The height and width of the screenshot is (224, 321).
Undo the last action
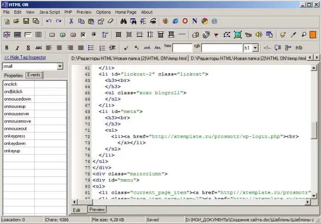tap(49, 21)
